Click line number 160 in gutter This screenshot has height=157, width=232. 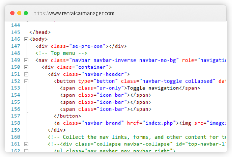pos(15,137)
